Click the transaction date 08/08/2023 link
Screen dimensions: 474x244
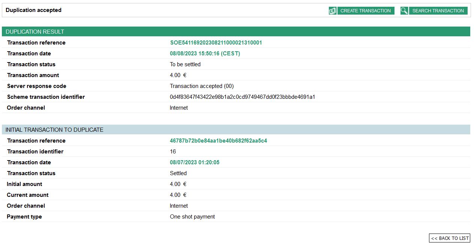[x=205, y=53]
